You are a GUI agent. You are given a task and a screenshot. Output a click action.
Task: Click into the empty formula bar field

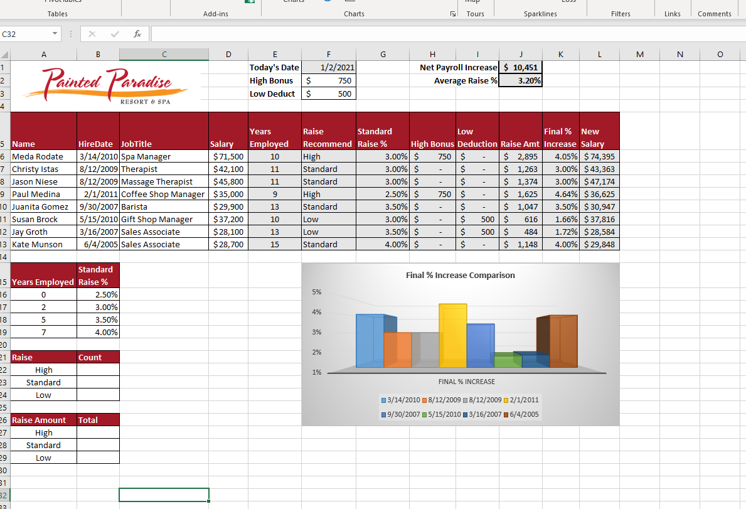coord(439,34)
